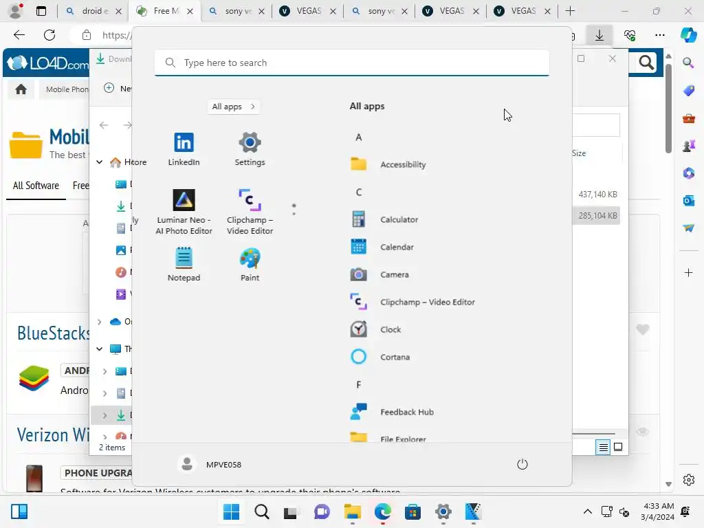The image size is (704, 528).
Task: Open Notepad from pinned apps
Action: [184, 265]
